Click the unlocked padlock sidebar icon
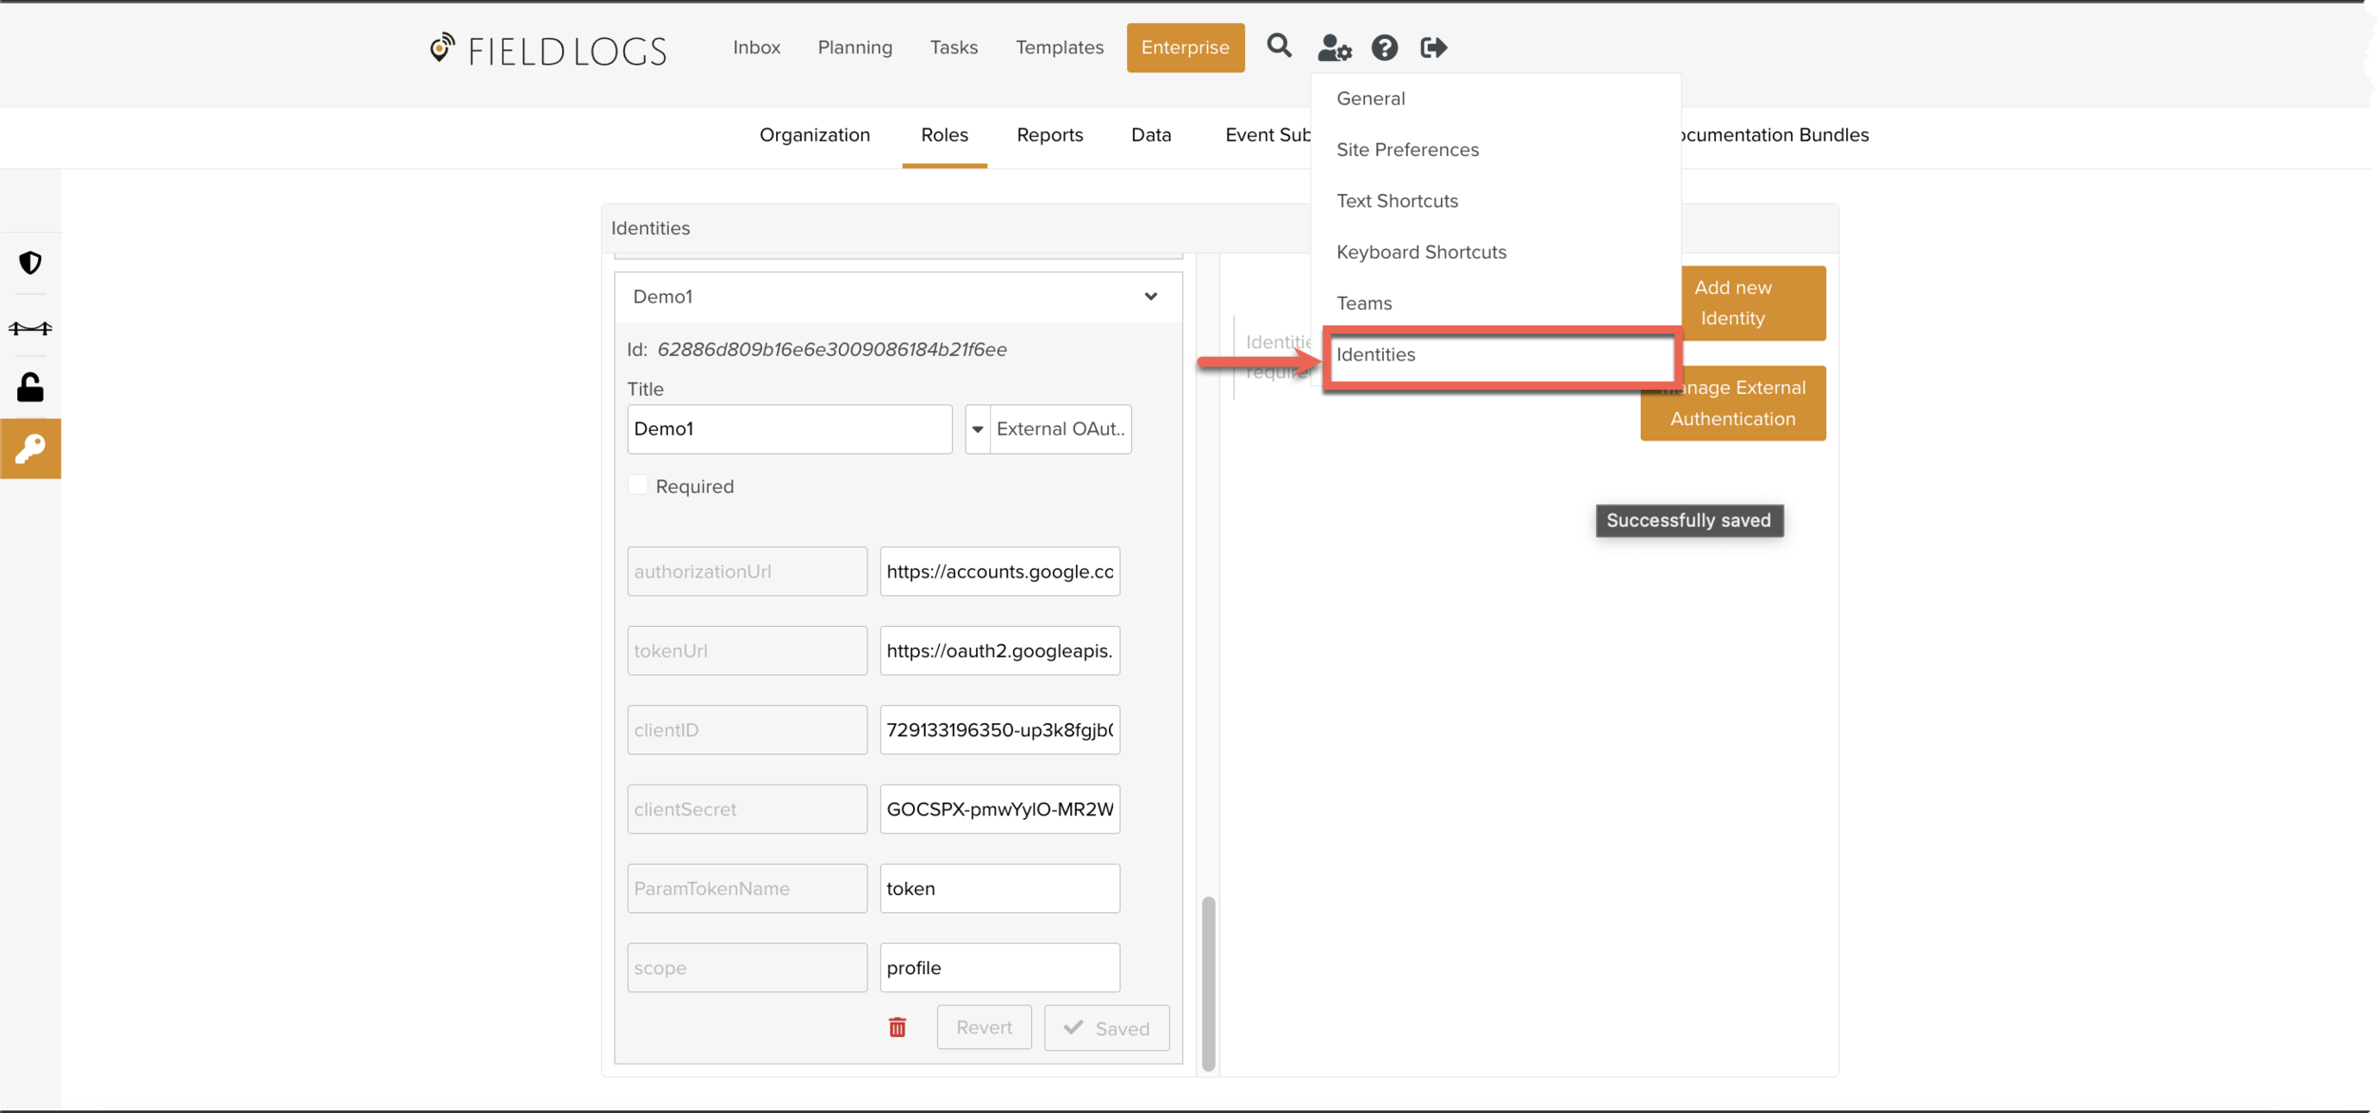Screen dimensions: 2378x1113 click(x=30, y=387)
